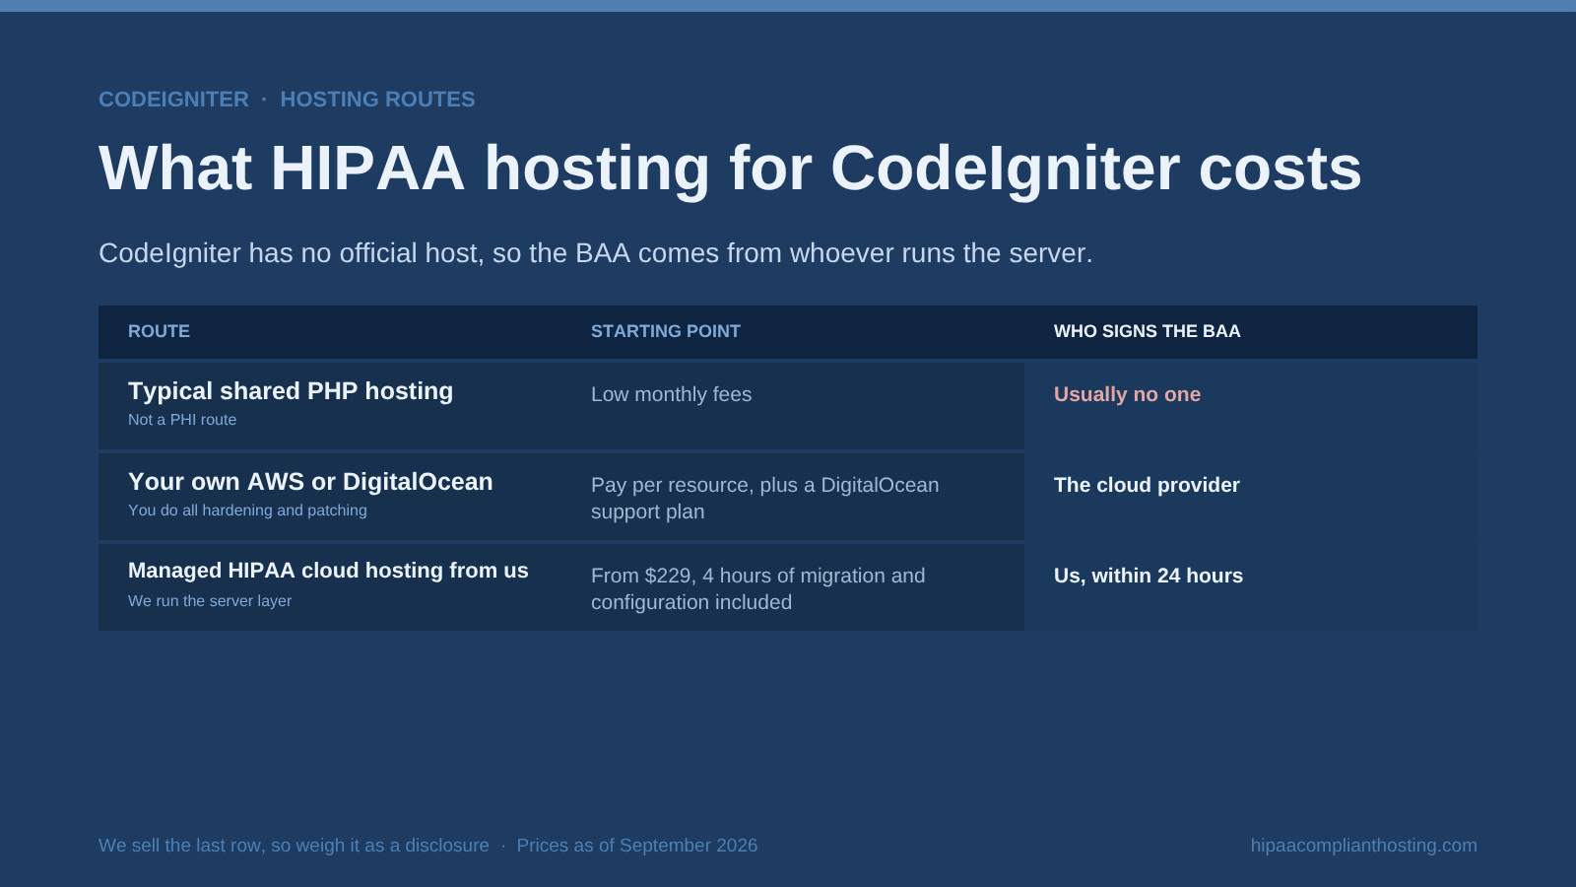
Task: Select 'Managed HIPAA cloud hosting from us' title
Action: tap(328, 571)
